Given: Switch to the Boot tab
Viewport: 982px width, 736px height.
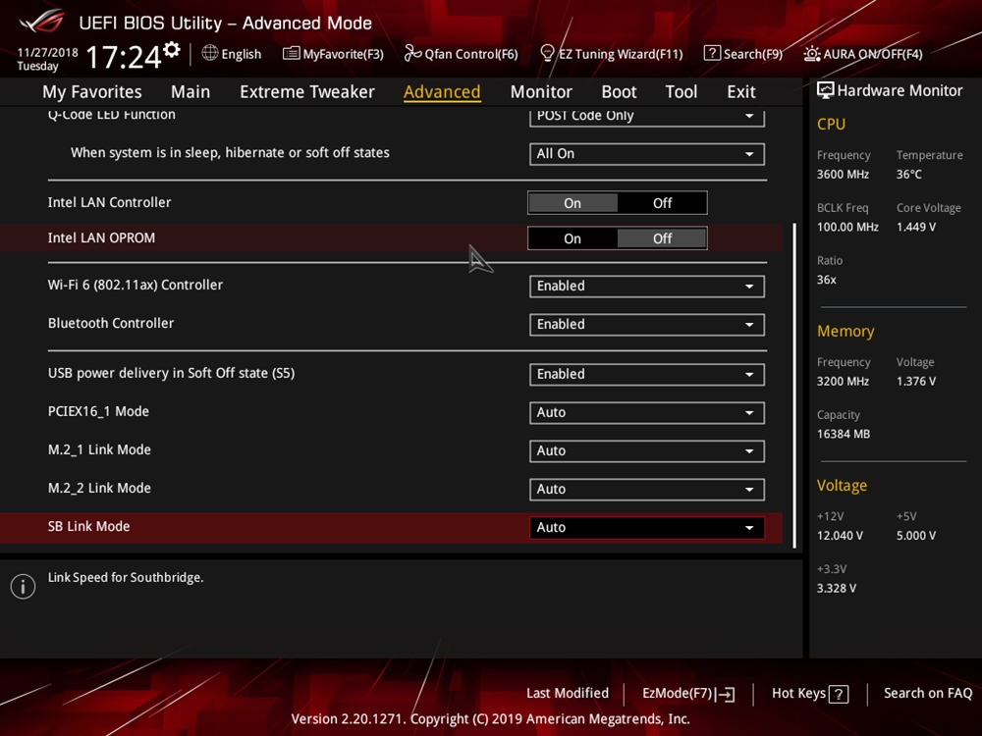Looking at the screenshot, I should [619, 92].
